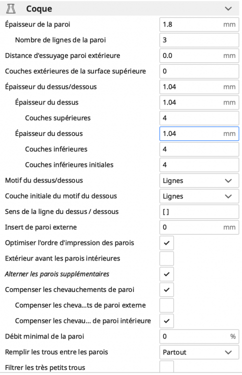Enable compensation for paroi externe overlaps
Viewport: 242px width, 375px height.
[x=166, y=305]
